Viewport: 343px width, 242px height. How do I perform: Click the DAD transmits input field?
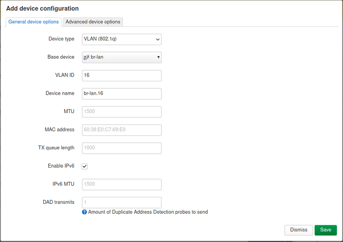point(122,202)
